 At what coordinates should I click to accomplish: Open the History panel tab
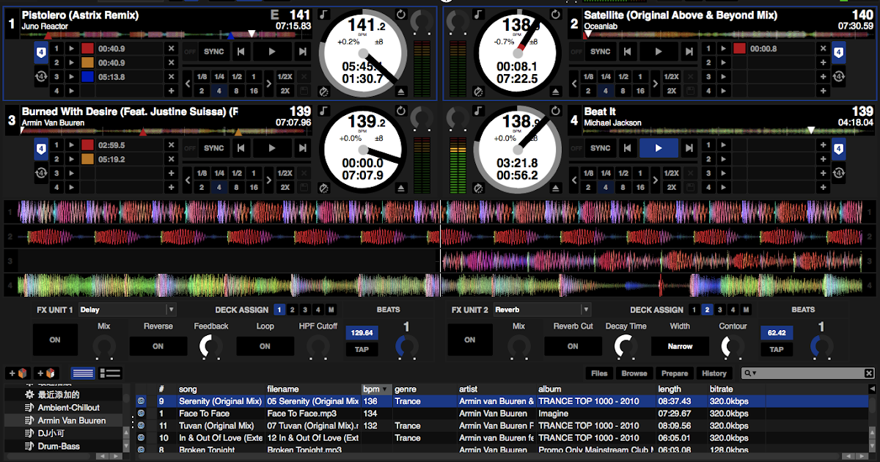(714, 373)
